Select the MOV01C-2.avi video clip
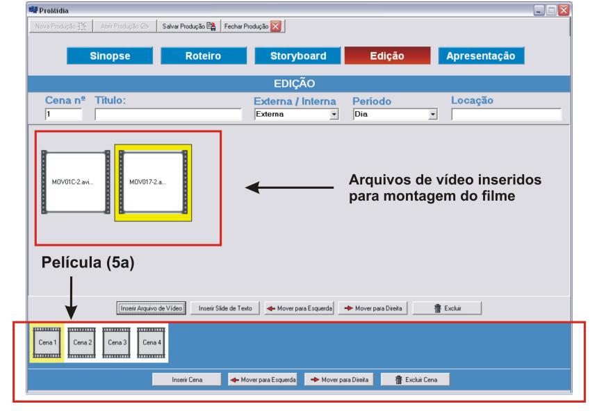The width and height of the screenshot is (613, 411). 75,183
